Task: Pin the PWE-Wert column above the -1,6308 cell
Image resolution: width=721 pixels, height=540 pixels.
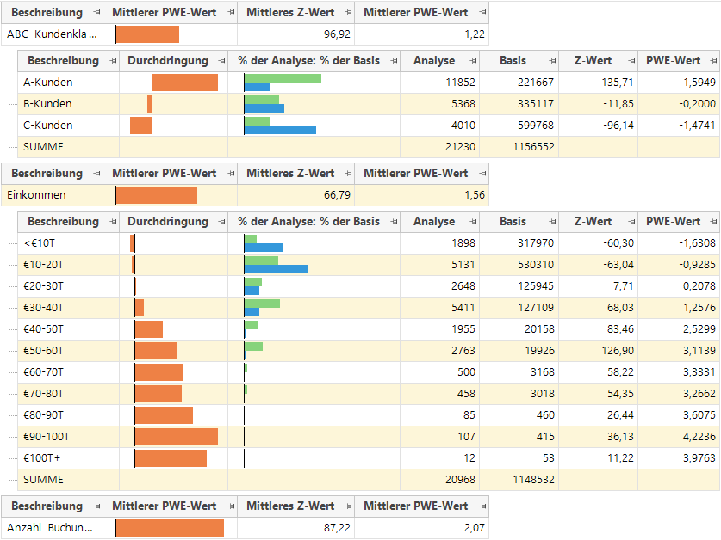Action: tap(713, 222)
